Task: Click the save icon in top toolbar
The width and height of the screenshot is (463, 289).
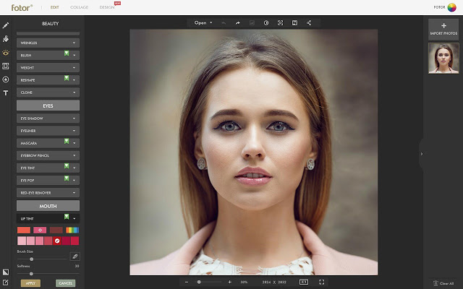Action: [x=294, y=23]
